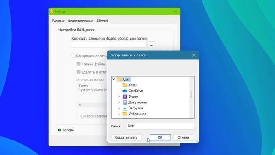Click the Готово status text

pos(68,130)
